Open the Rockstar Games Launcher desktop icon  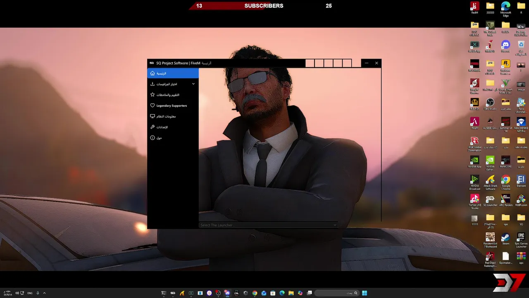point(505,67)
